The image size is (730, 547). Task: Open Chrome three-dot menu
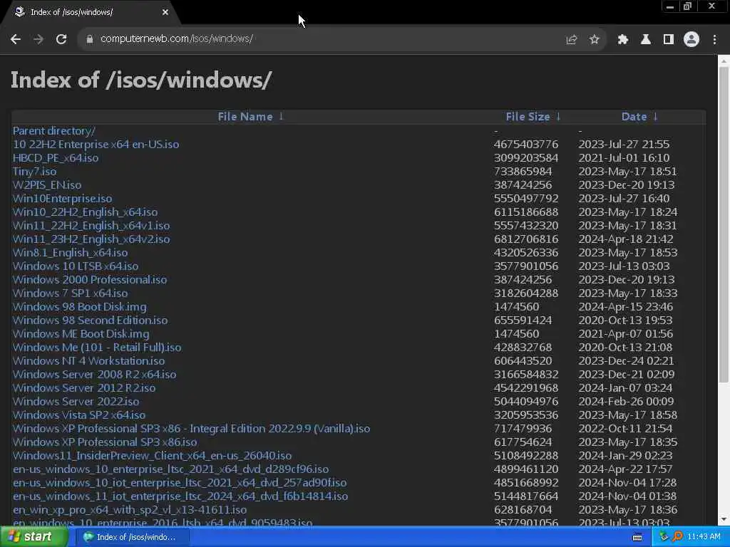714,40
